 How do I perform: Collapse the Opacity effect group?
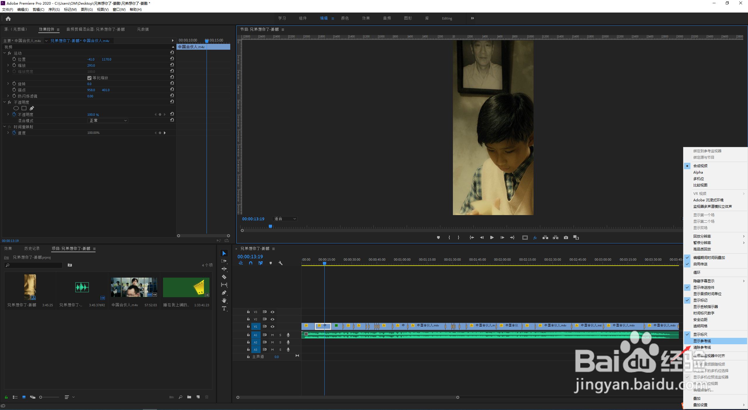[x=4, y=102]
